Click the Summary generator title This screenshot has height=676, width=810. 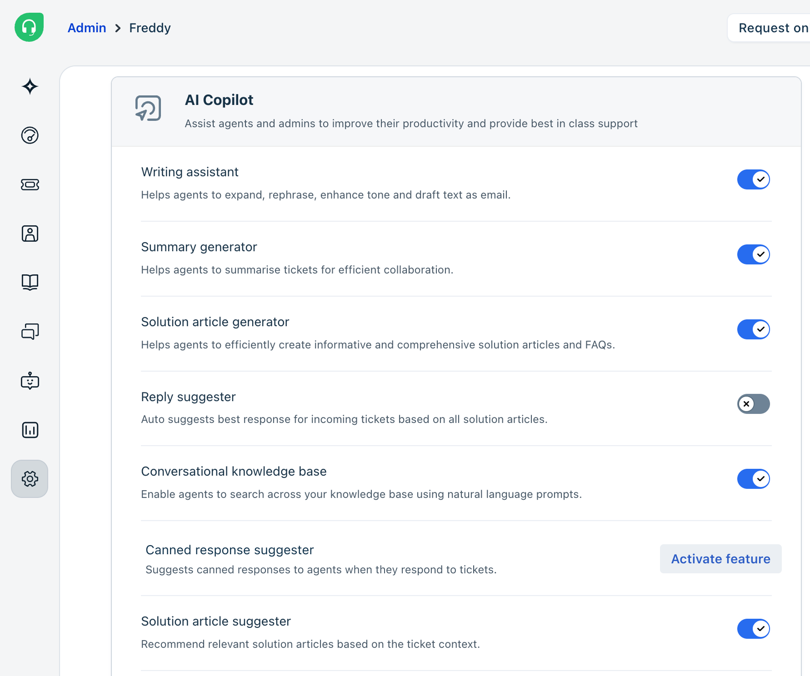[199, 247]
